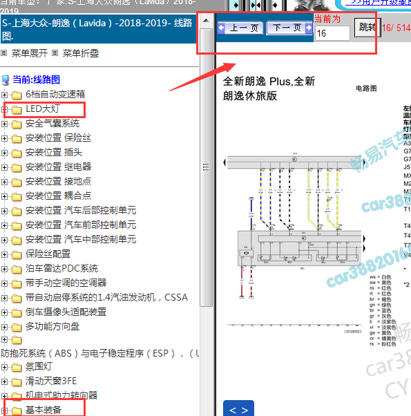Viewport: 411px width, 416px height.
Task: Open the 汽车后部控制单元 folder icon
Action: tap(17, 211)
